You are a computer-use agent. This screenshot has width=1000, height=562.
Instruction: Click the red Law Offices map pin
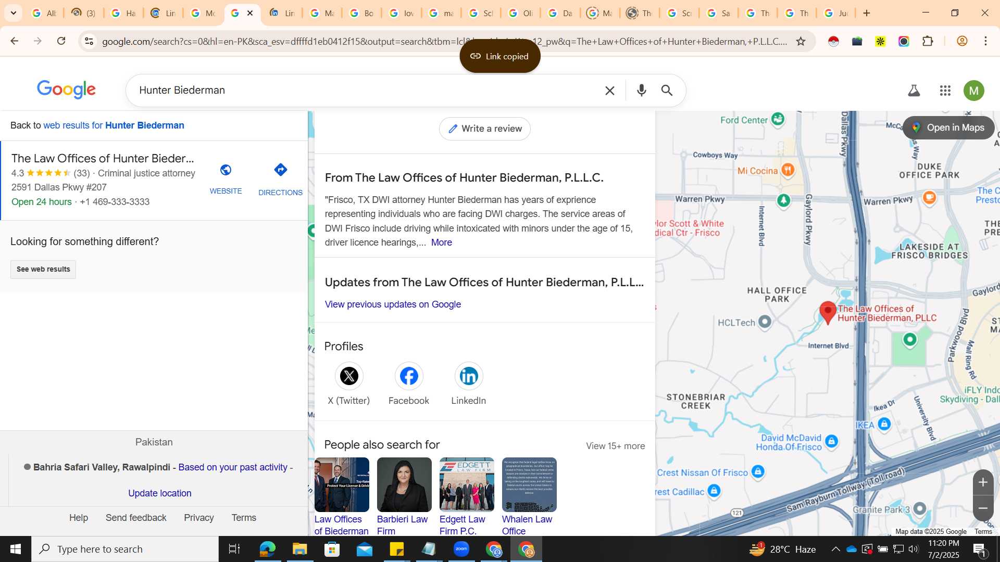coord(828,313)
